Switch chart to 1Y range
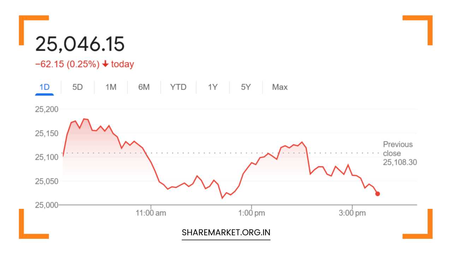Image resolution: width=452 pixels, height=254 pixels. pyautogui.click(x=212, y=87)
